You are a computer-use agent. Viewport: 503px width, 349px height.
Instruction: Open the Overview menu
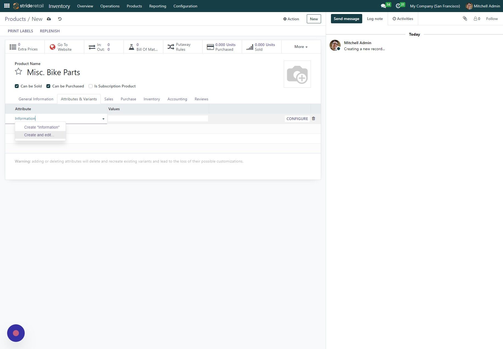tap(85, 6)
